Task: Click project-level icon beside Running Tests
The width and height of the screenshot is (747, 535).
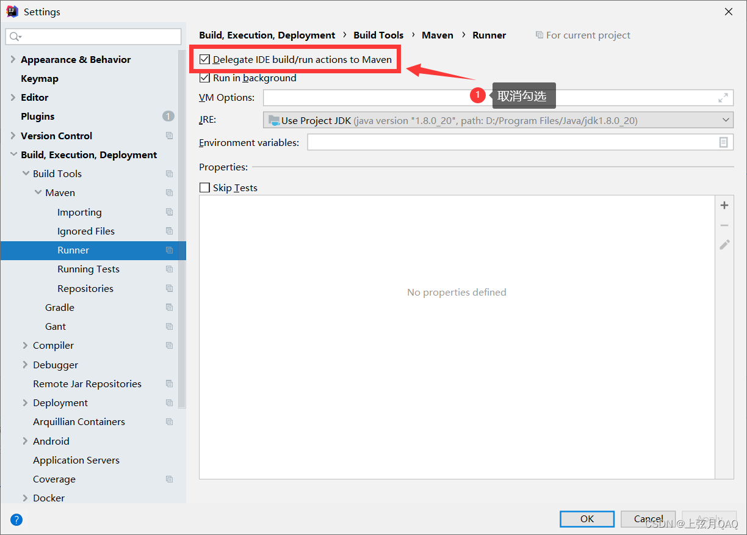Action: (170, 269)
